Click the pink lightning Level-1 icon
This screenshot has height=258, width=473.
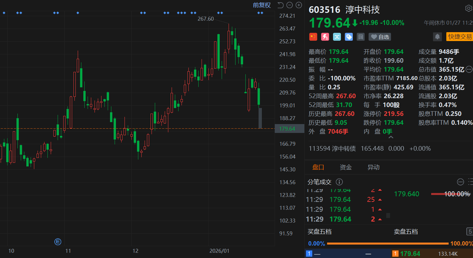325,37
